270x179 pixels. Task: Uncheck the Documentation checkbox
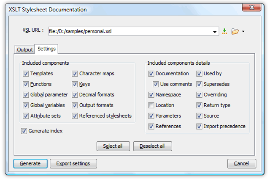pos(151,74)
